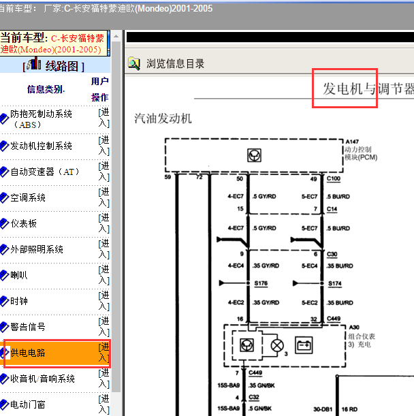Click the sidebar scrollbar up arrow
This screenshot has height=416, width=414.
[x=116, y=36]
